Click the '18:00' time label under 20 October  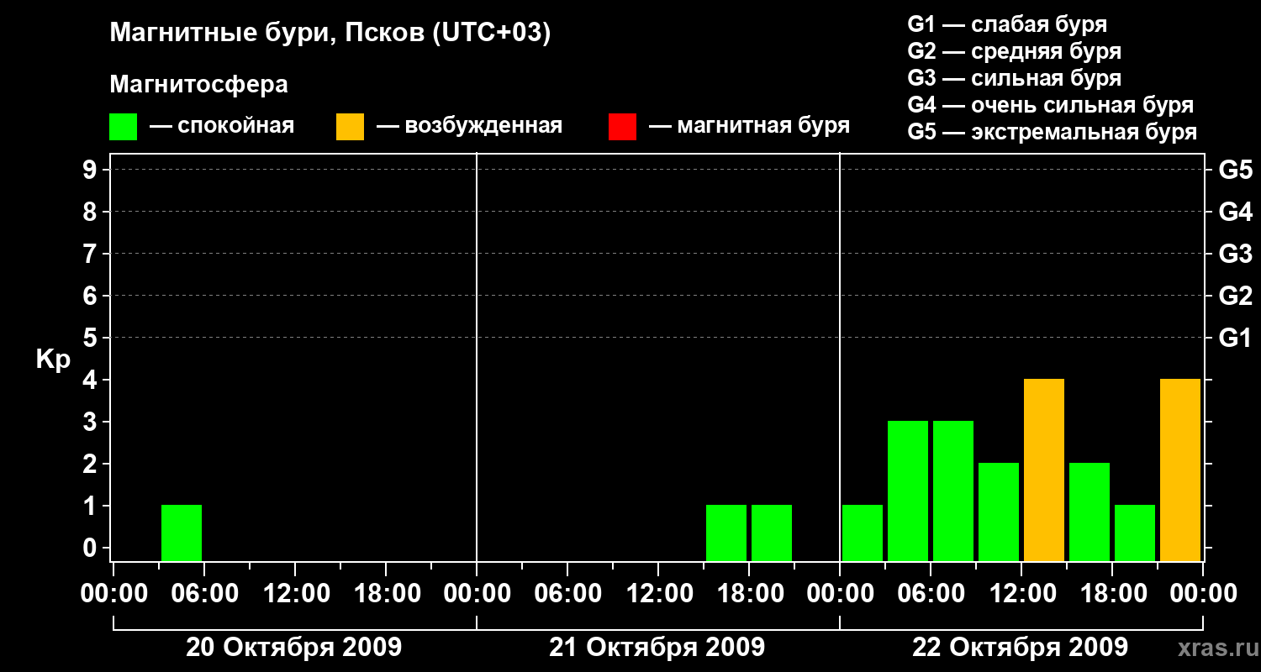coord(386,593)
